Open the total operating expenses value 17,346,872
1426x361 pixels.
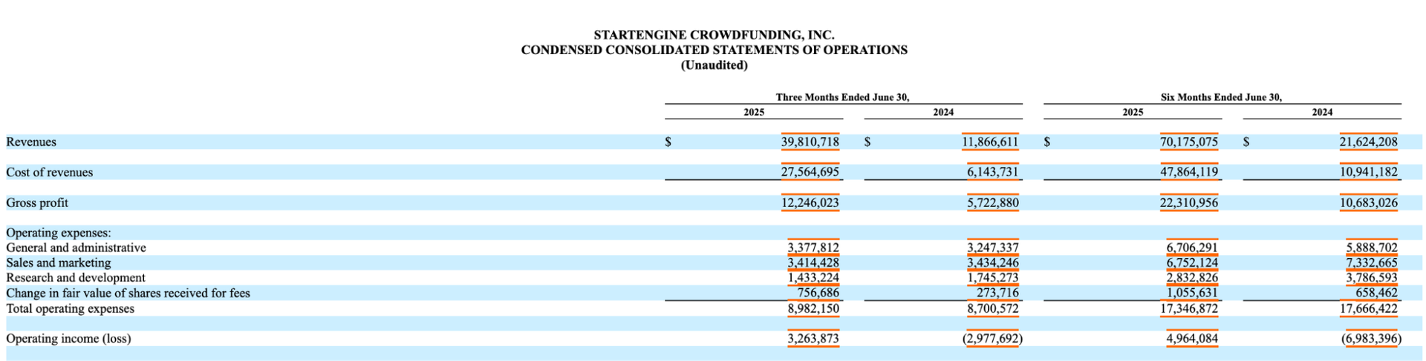coord(1188,308)
